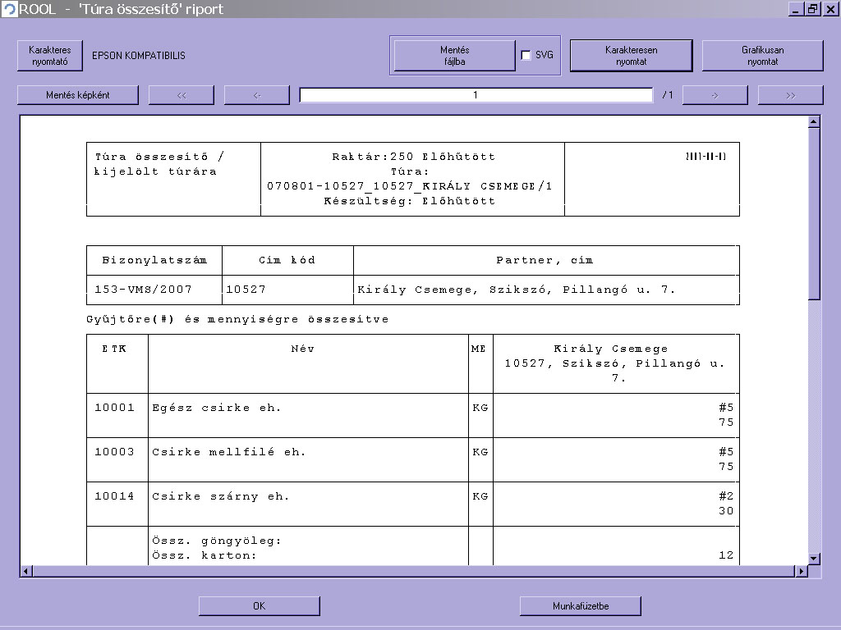Screen dimensions: 841x630
Task: Advance to next page with -> button
Action: (715, 95)
